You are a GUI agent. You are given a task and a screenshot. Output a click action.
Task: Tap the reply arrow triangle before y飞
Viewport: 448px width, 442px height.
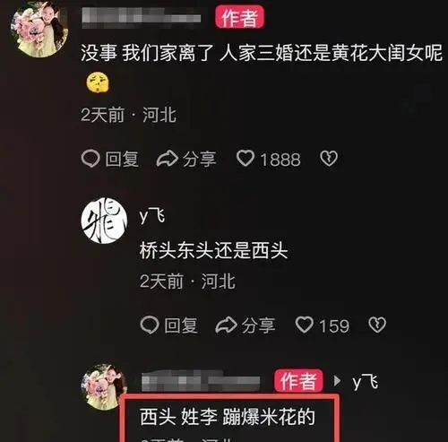[x=337, y=380]
